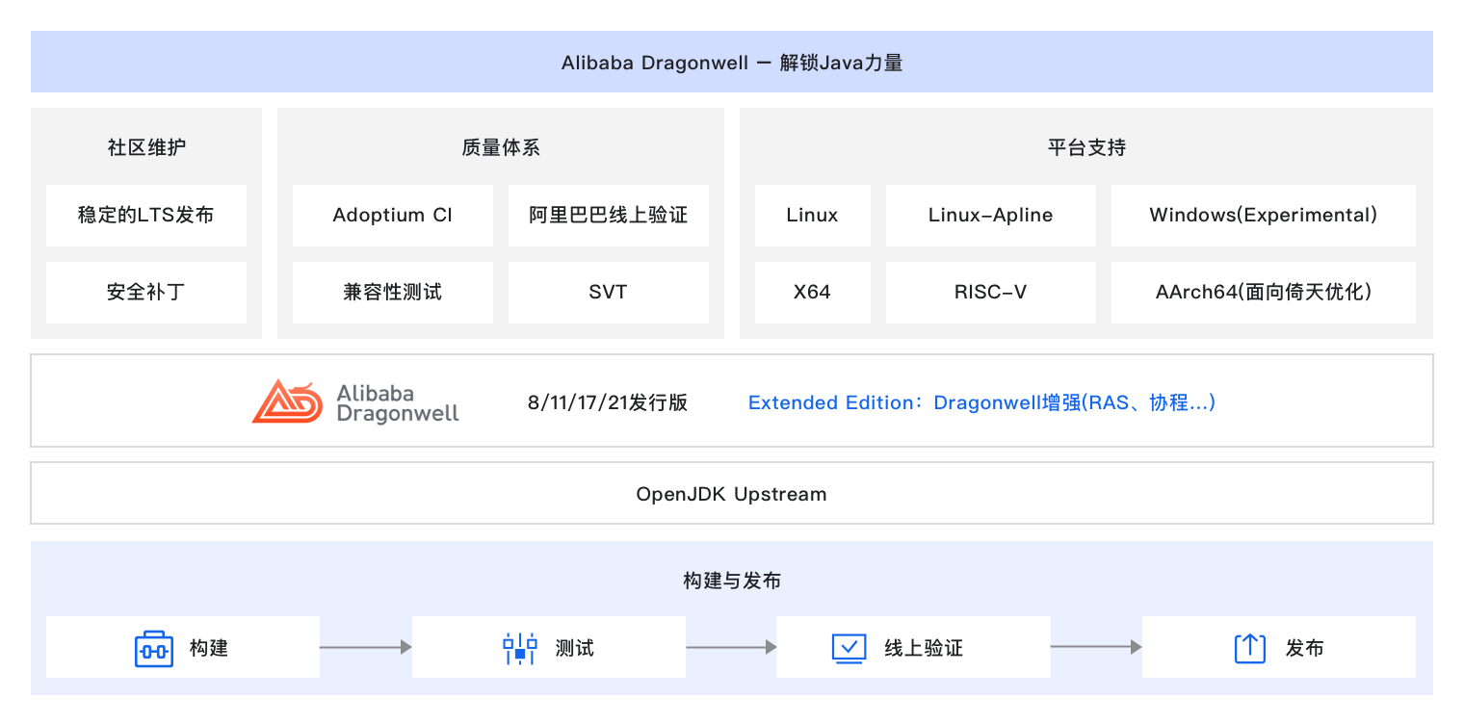Screen dimensions: 1464x724
Task: Click the 阿里巴巴线上验证 box
Action: click(609, 216)
